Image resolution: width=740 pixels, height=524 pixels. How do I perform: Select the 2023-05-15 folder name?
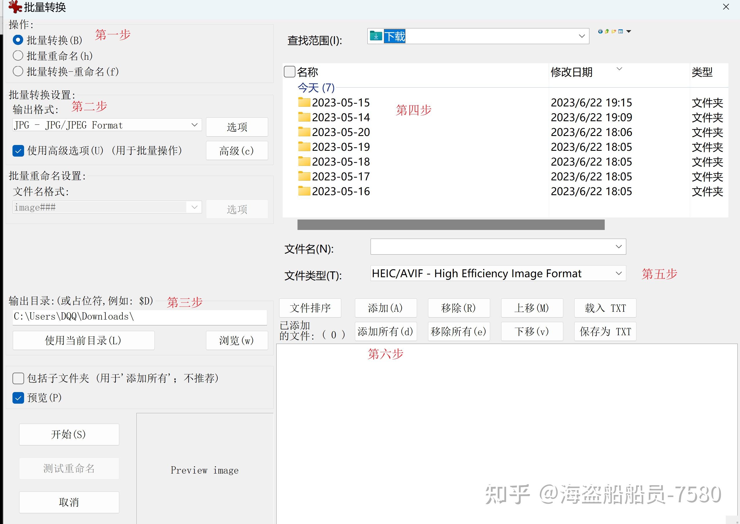click(341, 103)
